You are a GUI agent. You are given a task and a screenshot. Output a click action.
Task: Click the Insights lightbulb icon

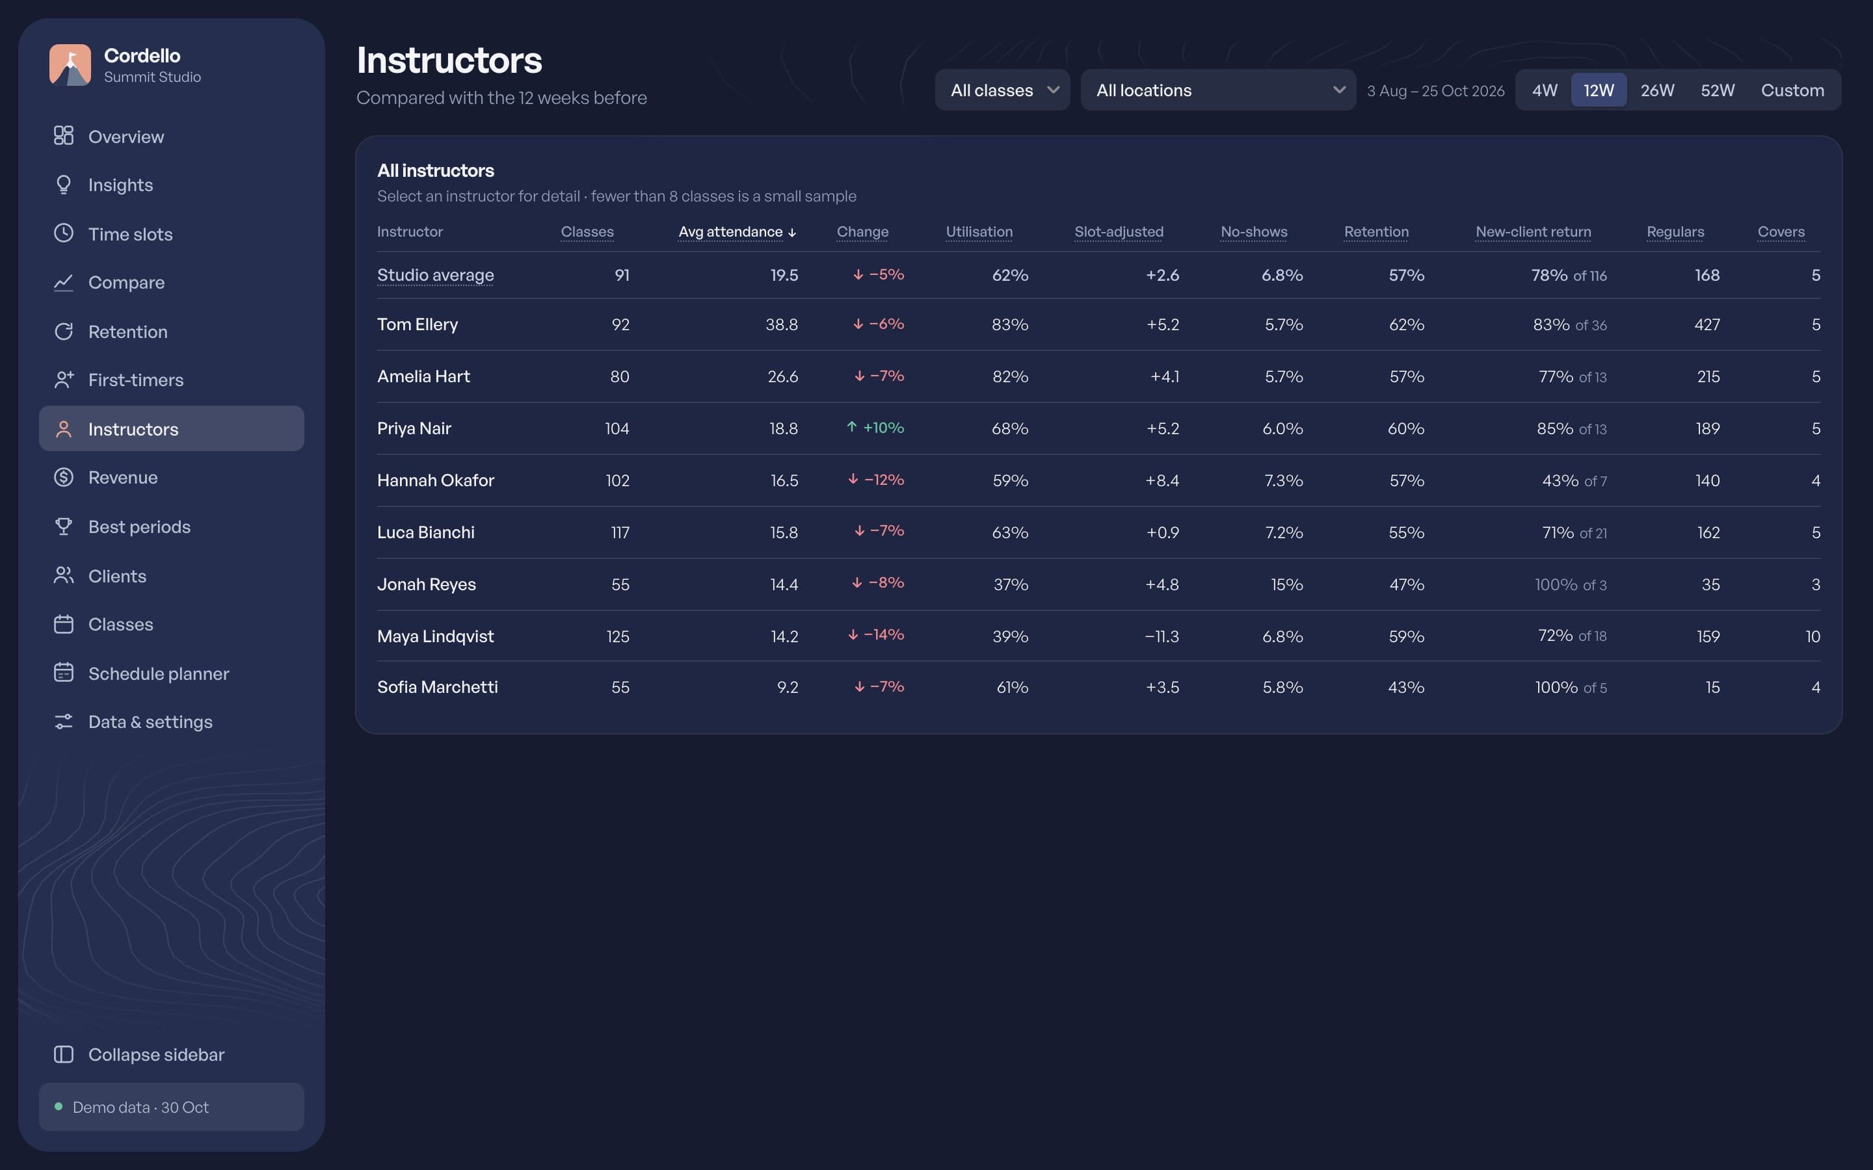coord(64,184)
